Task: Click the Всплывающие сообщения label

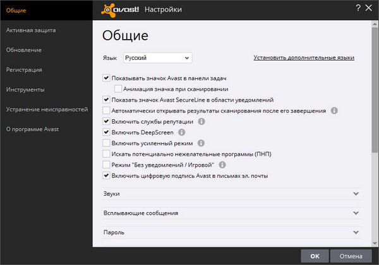Action: coord(141,213)
